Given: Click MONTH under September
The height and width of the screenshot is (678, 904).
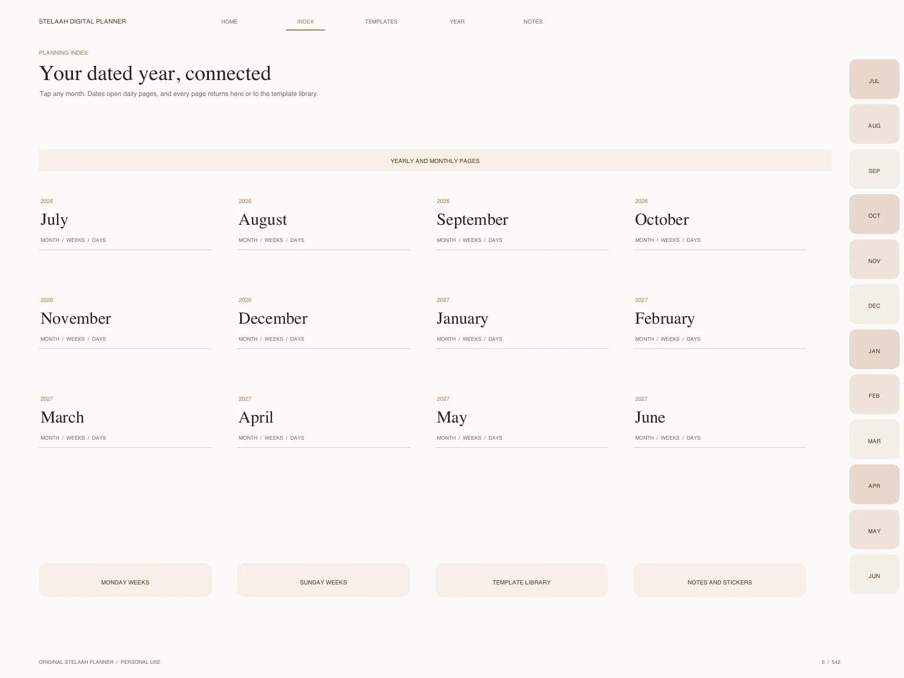Looking at the screenshot, I should 446,240.
